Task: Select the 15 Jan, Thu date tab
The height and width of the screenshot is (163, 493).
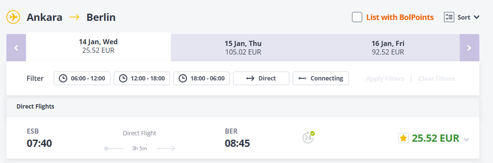Action: pyautogui.click(x=243, y=48)
